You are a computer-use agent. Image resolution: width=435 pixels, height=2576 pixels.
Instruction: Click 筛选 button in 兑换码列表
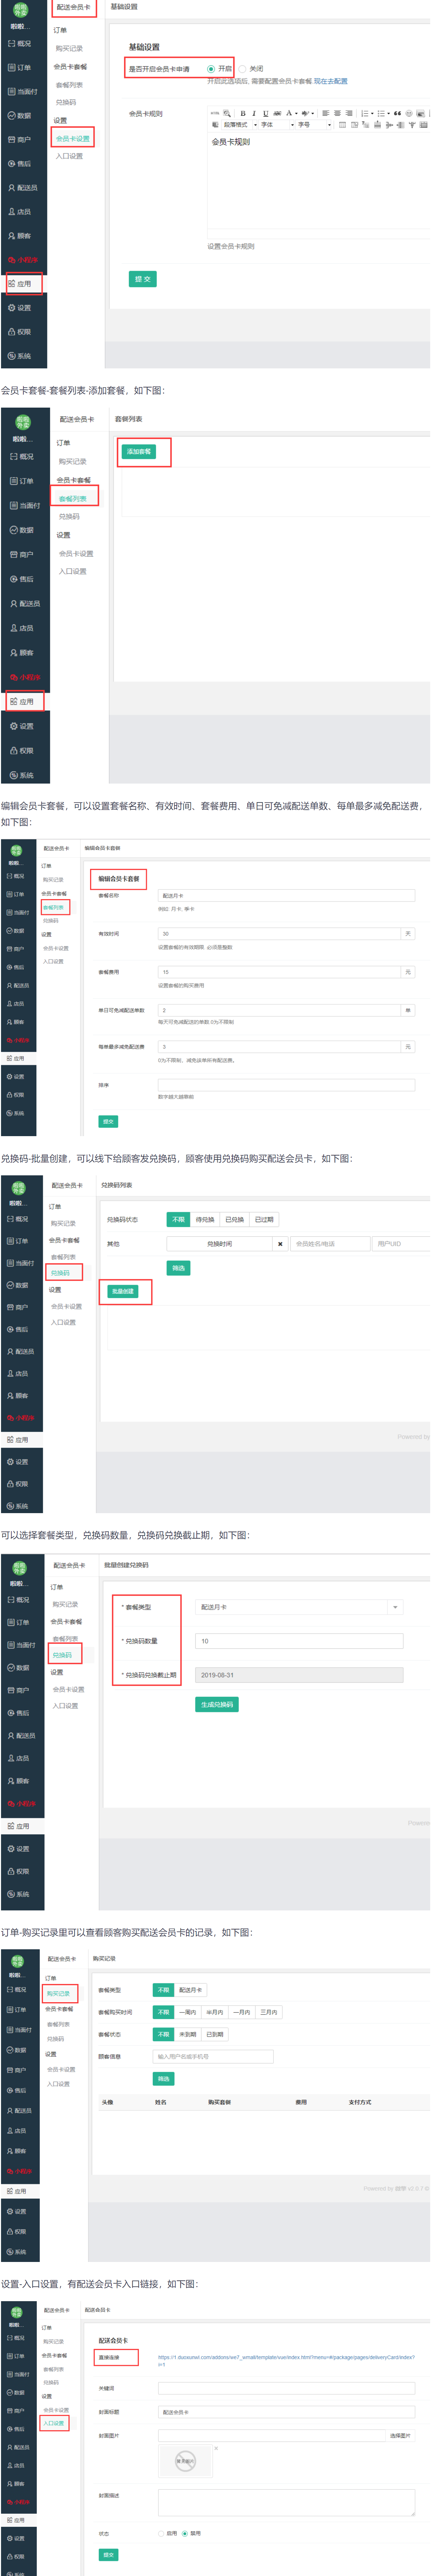[x=178, y=1268]
